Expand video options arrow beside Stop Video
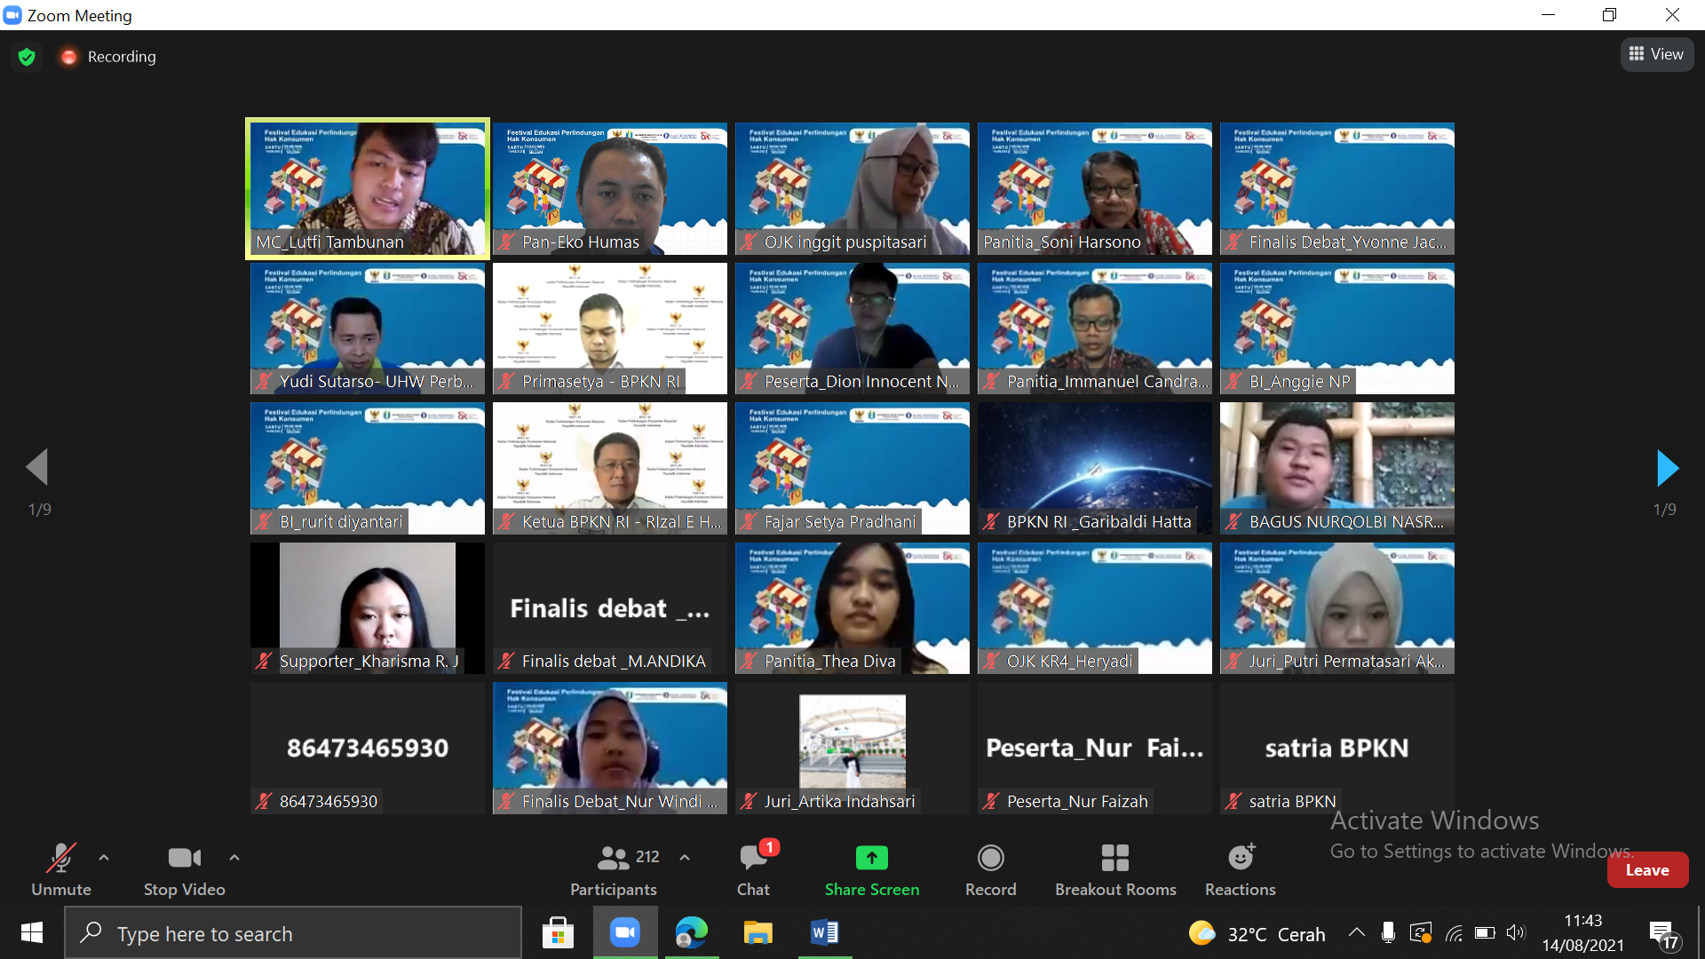The height and width of the screenshot is (959, 1705). [234, 858]
